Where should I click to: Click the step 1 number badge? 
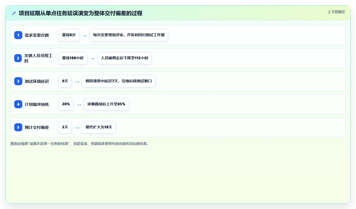click(18, 35)
